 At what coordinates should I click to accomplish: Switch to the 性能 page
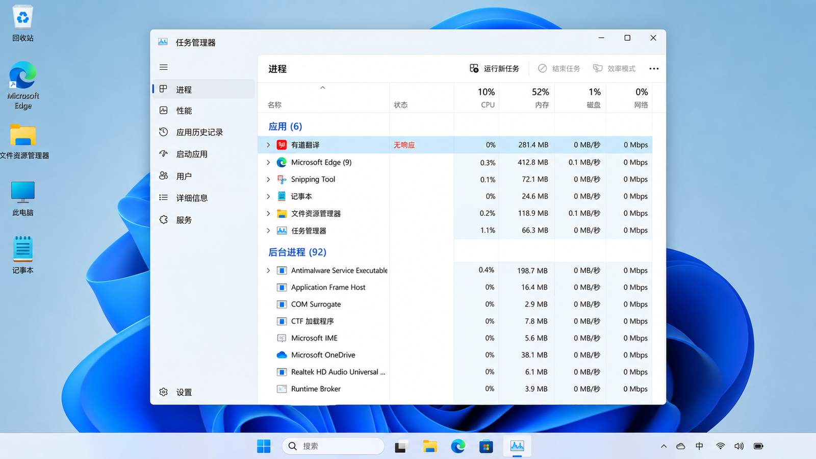(x=203, y=111)
